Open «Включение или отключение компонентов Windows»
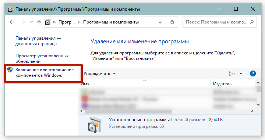This screenshot has height=140, width=265. click(45, 72)
